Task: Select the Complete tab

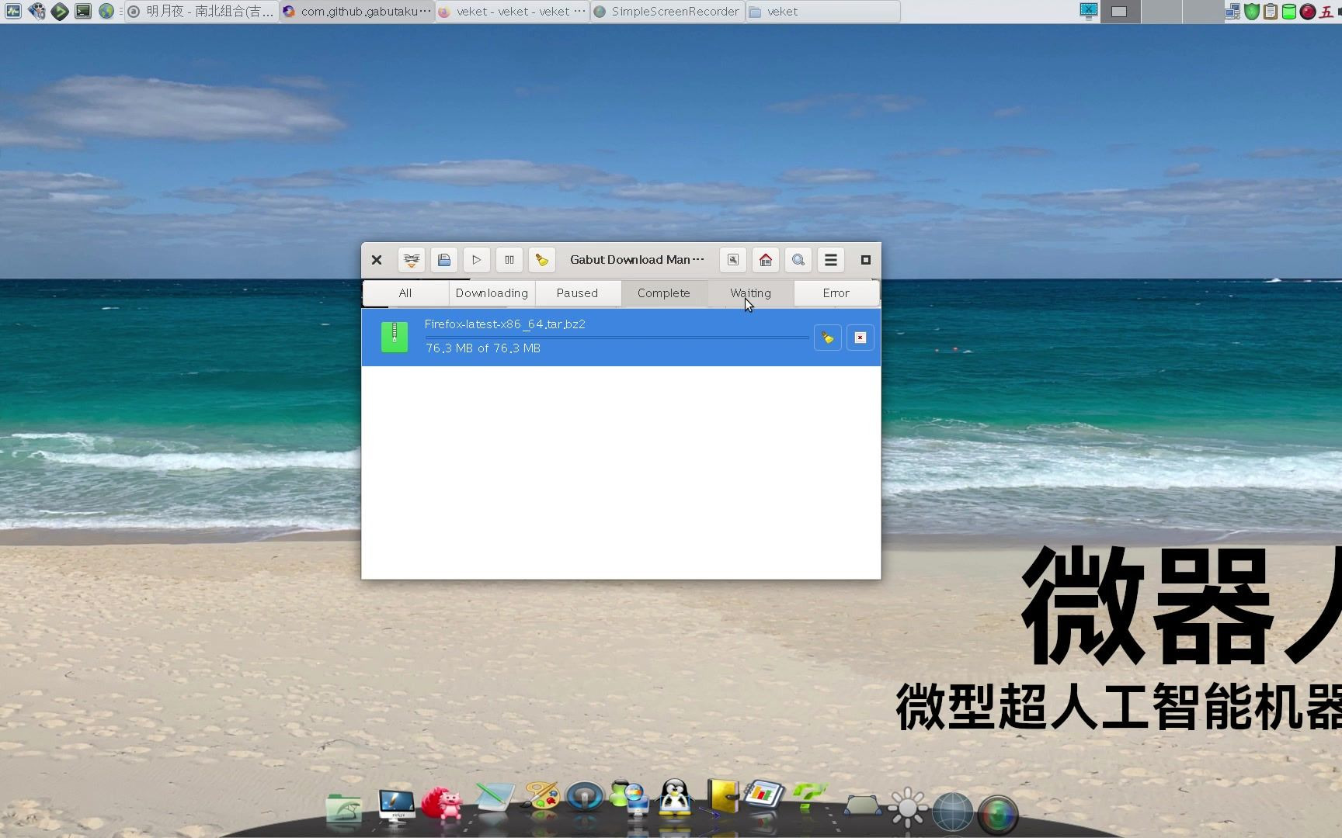Action: click(664, 293)
